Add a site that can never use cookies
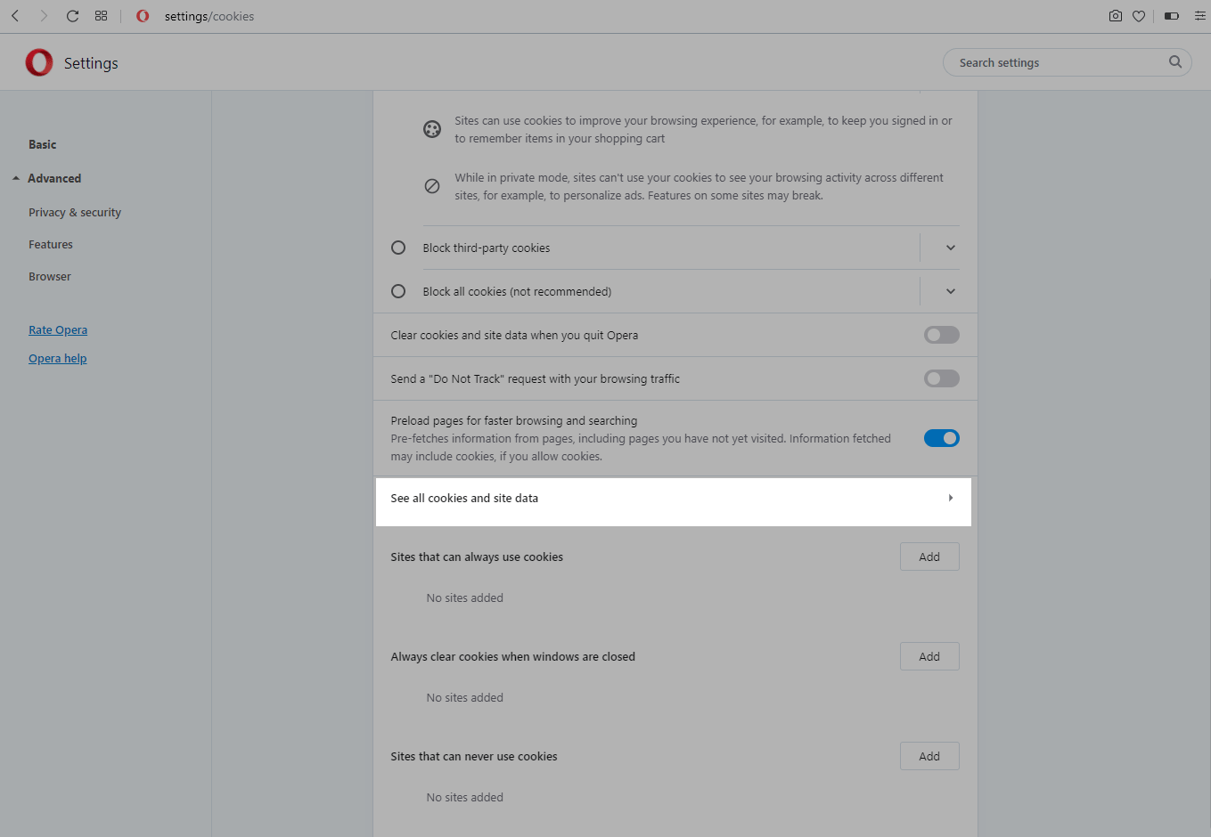The image size is (1211, 837). [929, 756]
